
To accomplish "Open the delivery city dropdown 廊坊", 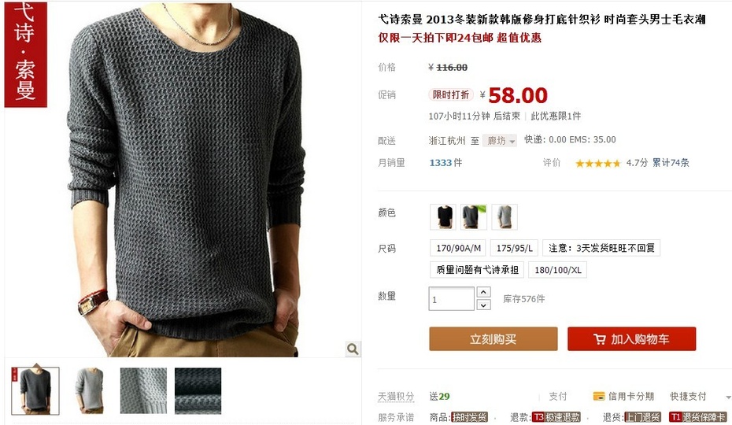I will tap(500, 141).
